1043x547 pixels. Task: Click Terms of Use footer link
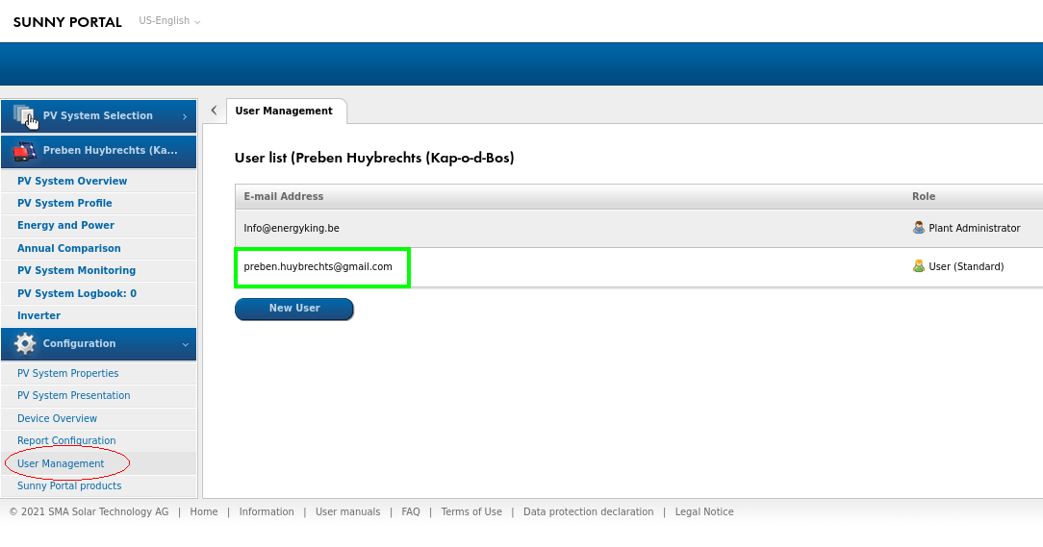pos(471,512)
